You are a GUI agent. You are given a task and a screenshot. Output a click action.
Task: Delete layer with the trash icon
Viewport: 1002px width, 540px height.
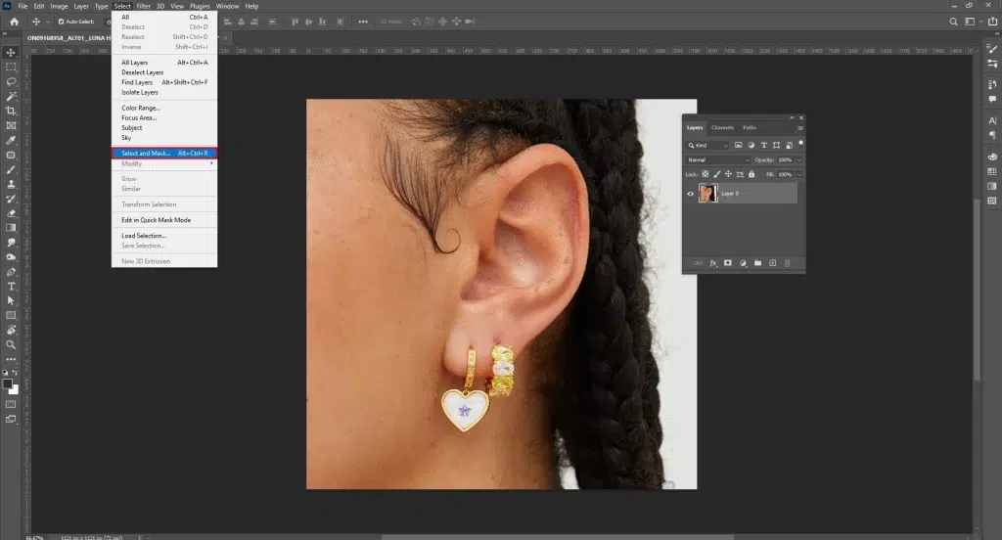[788, 263]
